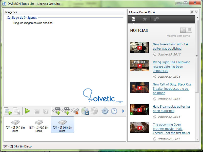This screenshot has width=203, height=152.
Task: Click the NOTICIAS heading
Action: click(139, 31)
